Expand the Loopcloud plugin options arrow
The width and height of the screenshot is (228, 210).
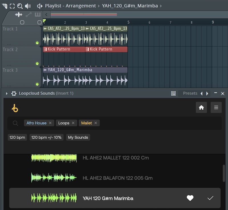tap(7, 93)
